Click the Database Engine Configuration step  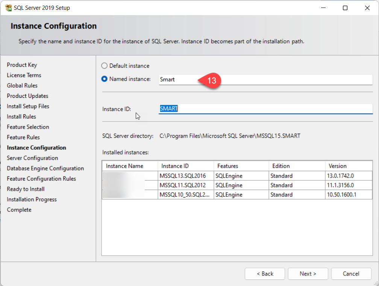pyautogui.click(x=45, y=169)
